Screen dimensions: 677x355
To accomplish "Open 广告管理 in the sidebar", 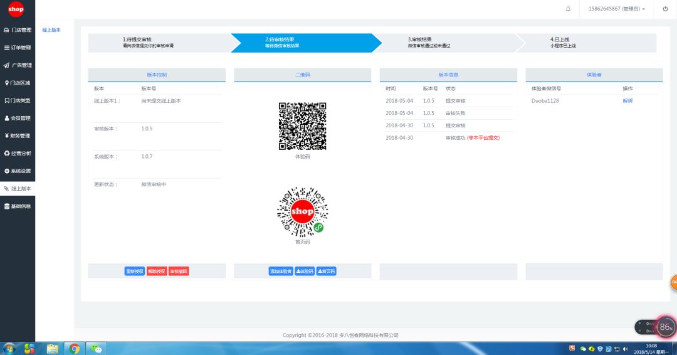I will pos(18,65).
